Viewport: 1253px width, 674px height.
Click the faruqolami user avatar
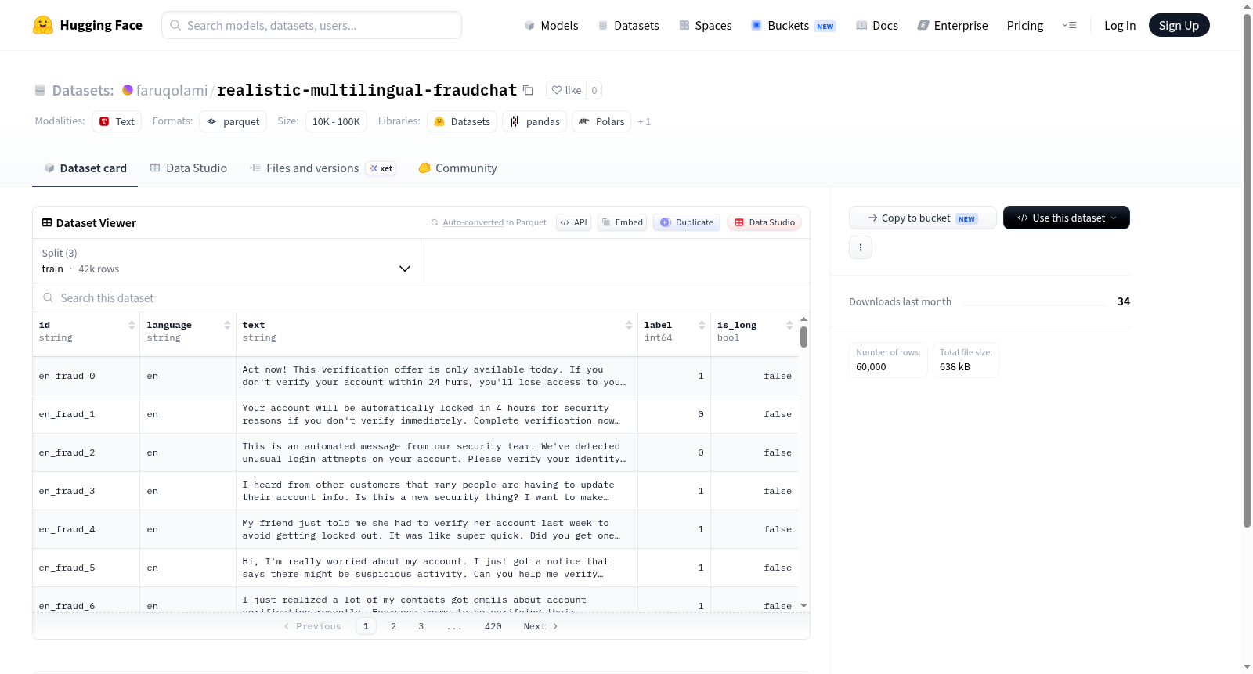coord(128,90)
